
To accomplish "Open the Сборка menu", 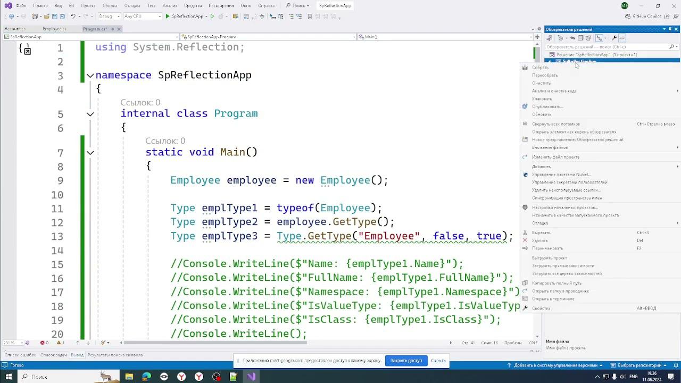I will coord(110,5).
